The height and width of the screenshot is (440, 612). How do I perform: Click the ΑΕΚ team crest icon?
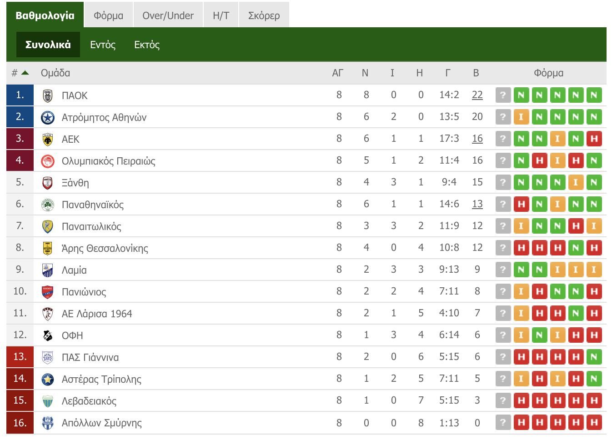tap(47, 139)
